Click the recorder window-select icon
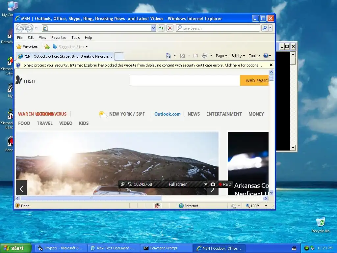337x253 pixels. coord(122,184)
